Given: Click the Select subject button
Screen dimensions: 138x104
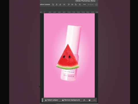Looking at the screenshot, I should pos(51,100).
